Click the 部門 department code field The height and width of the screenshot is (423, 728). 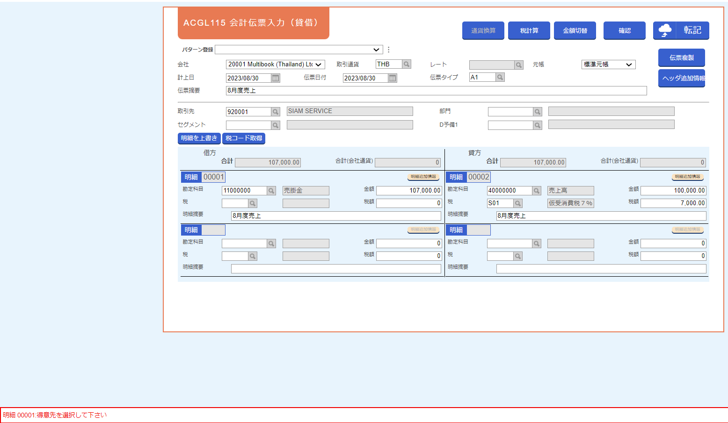(510, 112)
